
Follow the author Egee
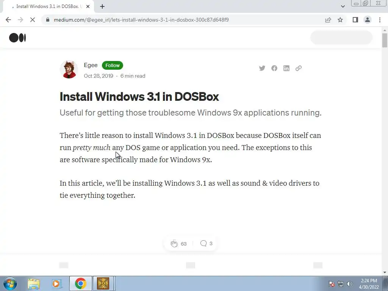[x=112, y=65]
